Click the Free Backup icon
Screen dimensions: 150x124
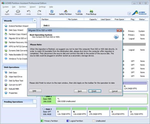[x=91, y=11]
